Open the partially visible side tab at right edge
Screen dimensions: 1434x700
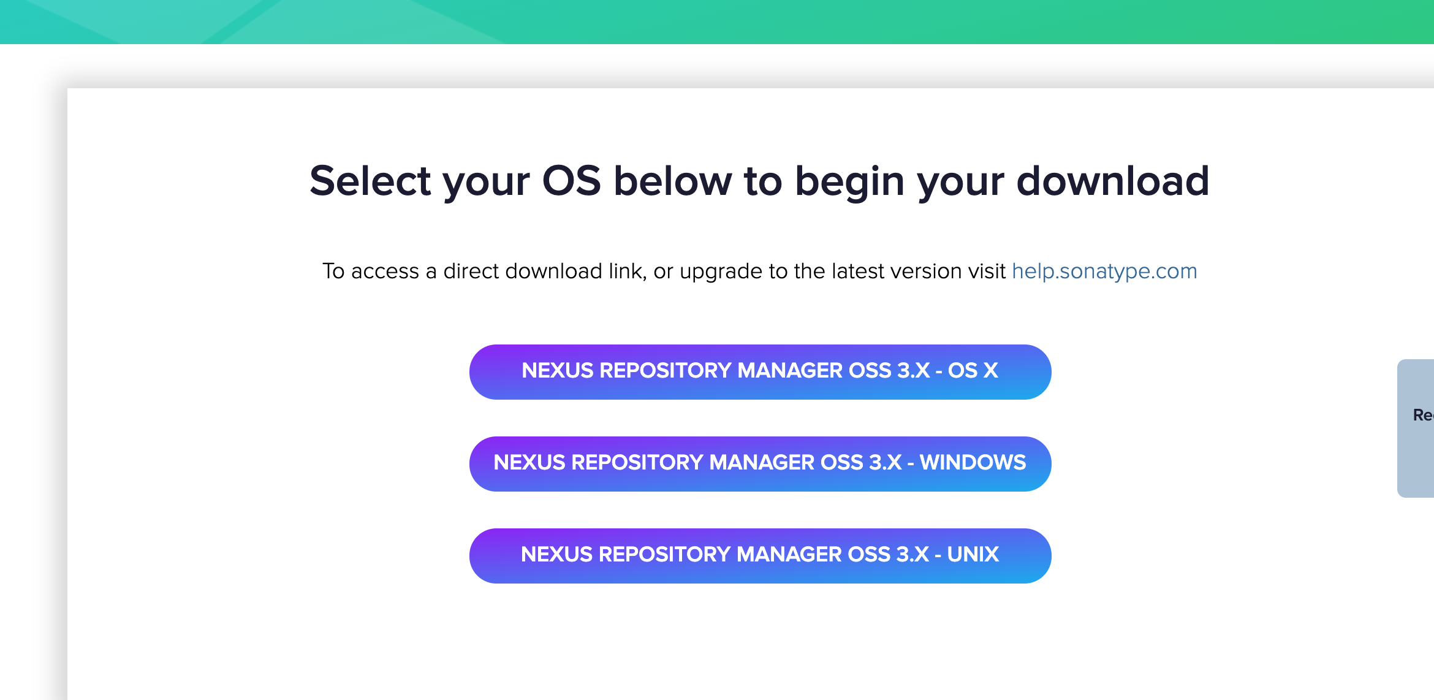(x=1418, y=428)
